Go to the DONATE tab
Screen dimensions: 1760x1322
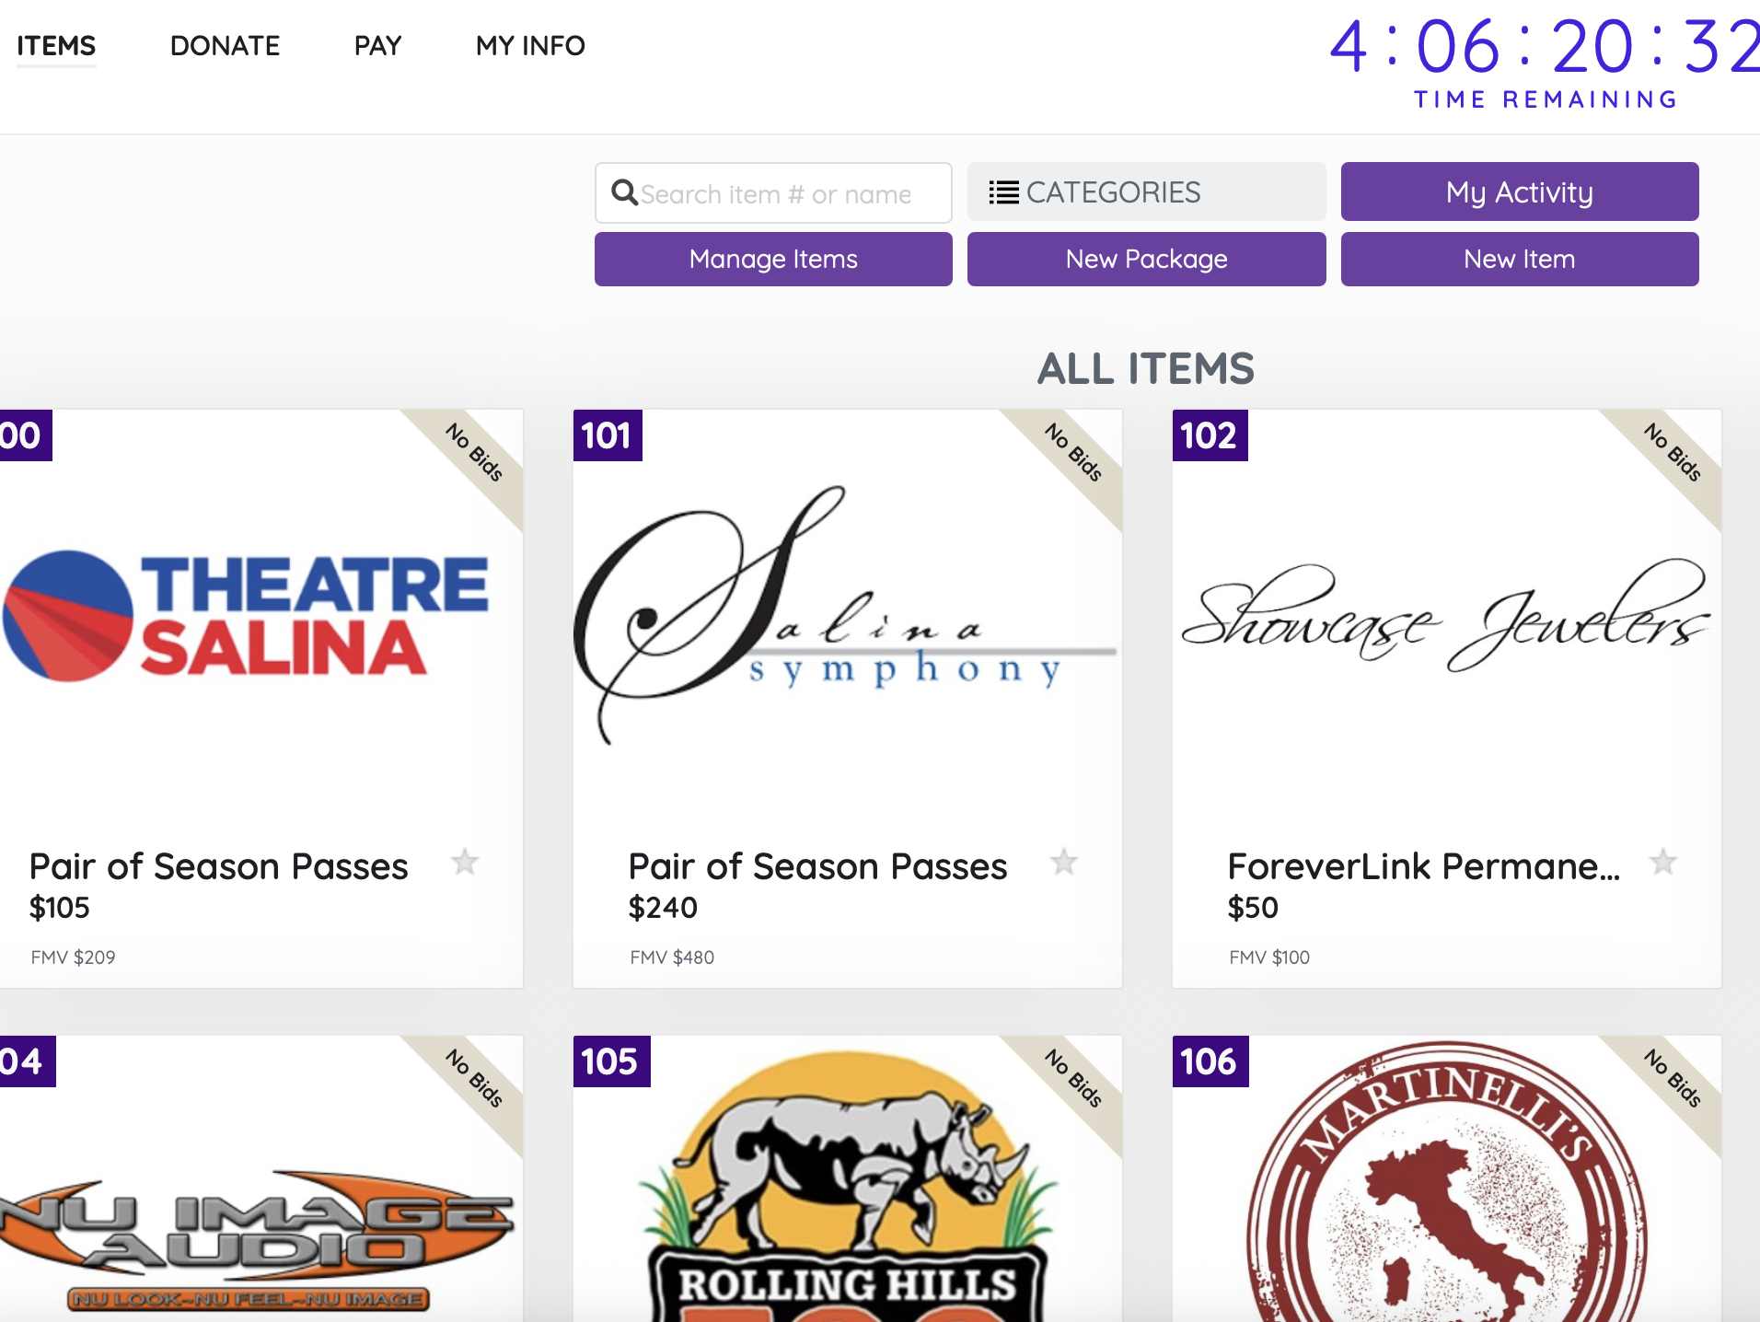225,45
